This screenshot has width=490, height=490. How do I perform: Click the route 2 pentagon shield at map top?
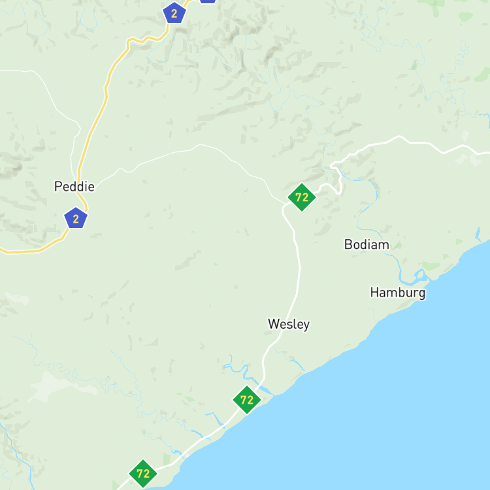point(174,13)
